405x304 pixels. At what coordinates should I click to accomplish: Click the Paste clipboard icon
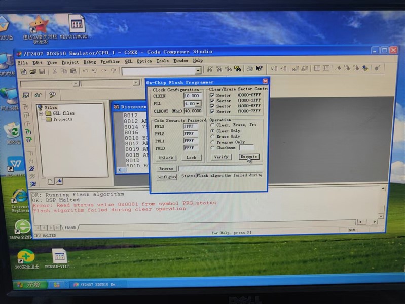point(73,71)
